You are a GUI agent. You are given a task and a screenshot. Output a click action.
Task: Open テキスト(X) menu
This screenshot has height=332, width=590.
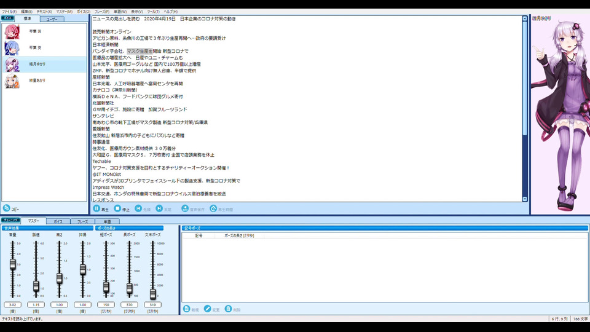[x=44, y=12]
